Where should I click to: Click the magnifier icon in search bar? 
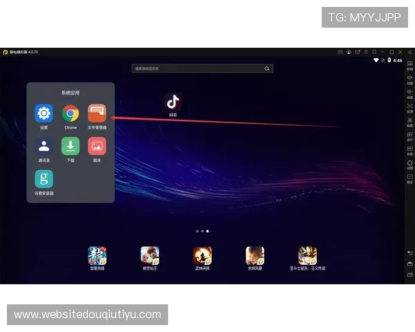(267, 68)
